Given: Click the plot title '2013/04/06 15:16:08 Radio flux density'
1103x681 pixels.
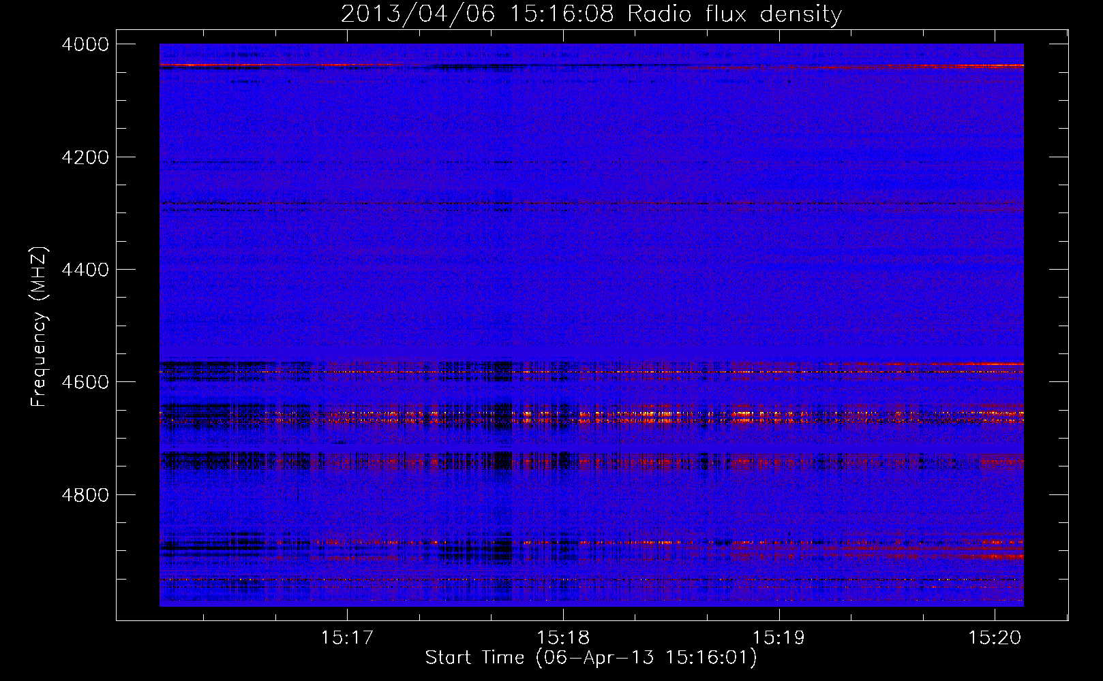Looking at the screenshot, I should tap(591, 14).
